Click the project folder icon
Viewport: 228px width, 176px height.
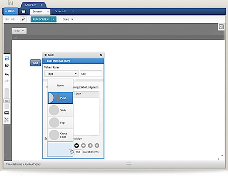(23, 11)
